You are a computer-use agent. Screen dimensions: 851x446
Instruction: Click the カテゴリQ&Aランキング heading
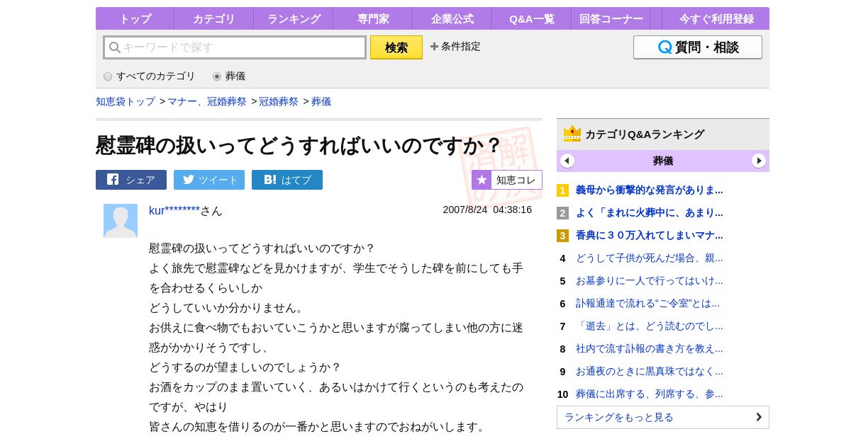(x=645, y=134)
